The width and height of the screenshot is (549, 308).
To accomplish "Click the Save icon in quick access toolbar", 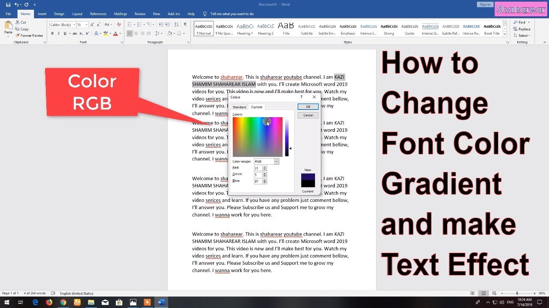I will 8,5.
